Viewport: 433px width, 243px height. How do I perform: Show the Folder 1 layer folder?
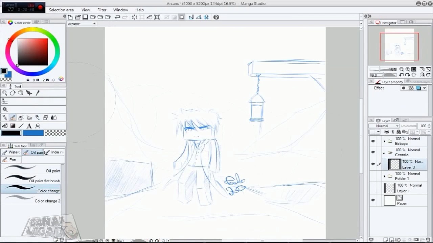[373, 176]
